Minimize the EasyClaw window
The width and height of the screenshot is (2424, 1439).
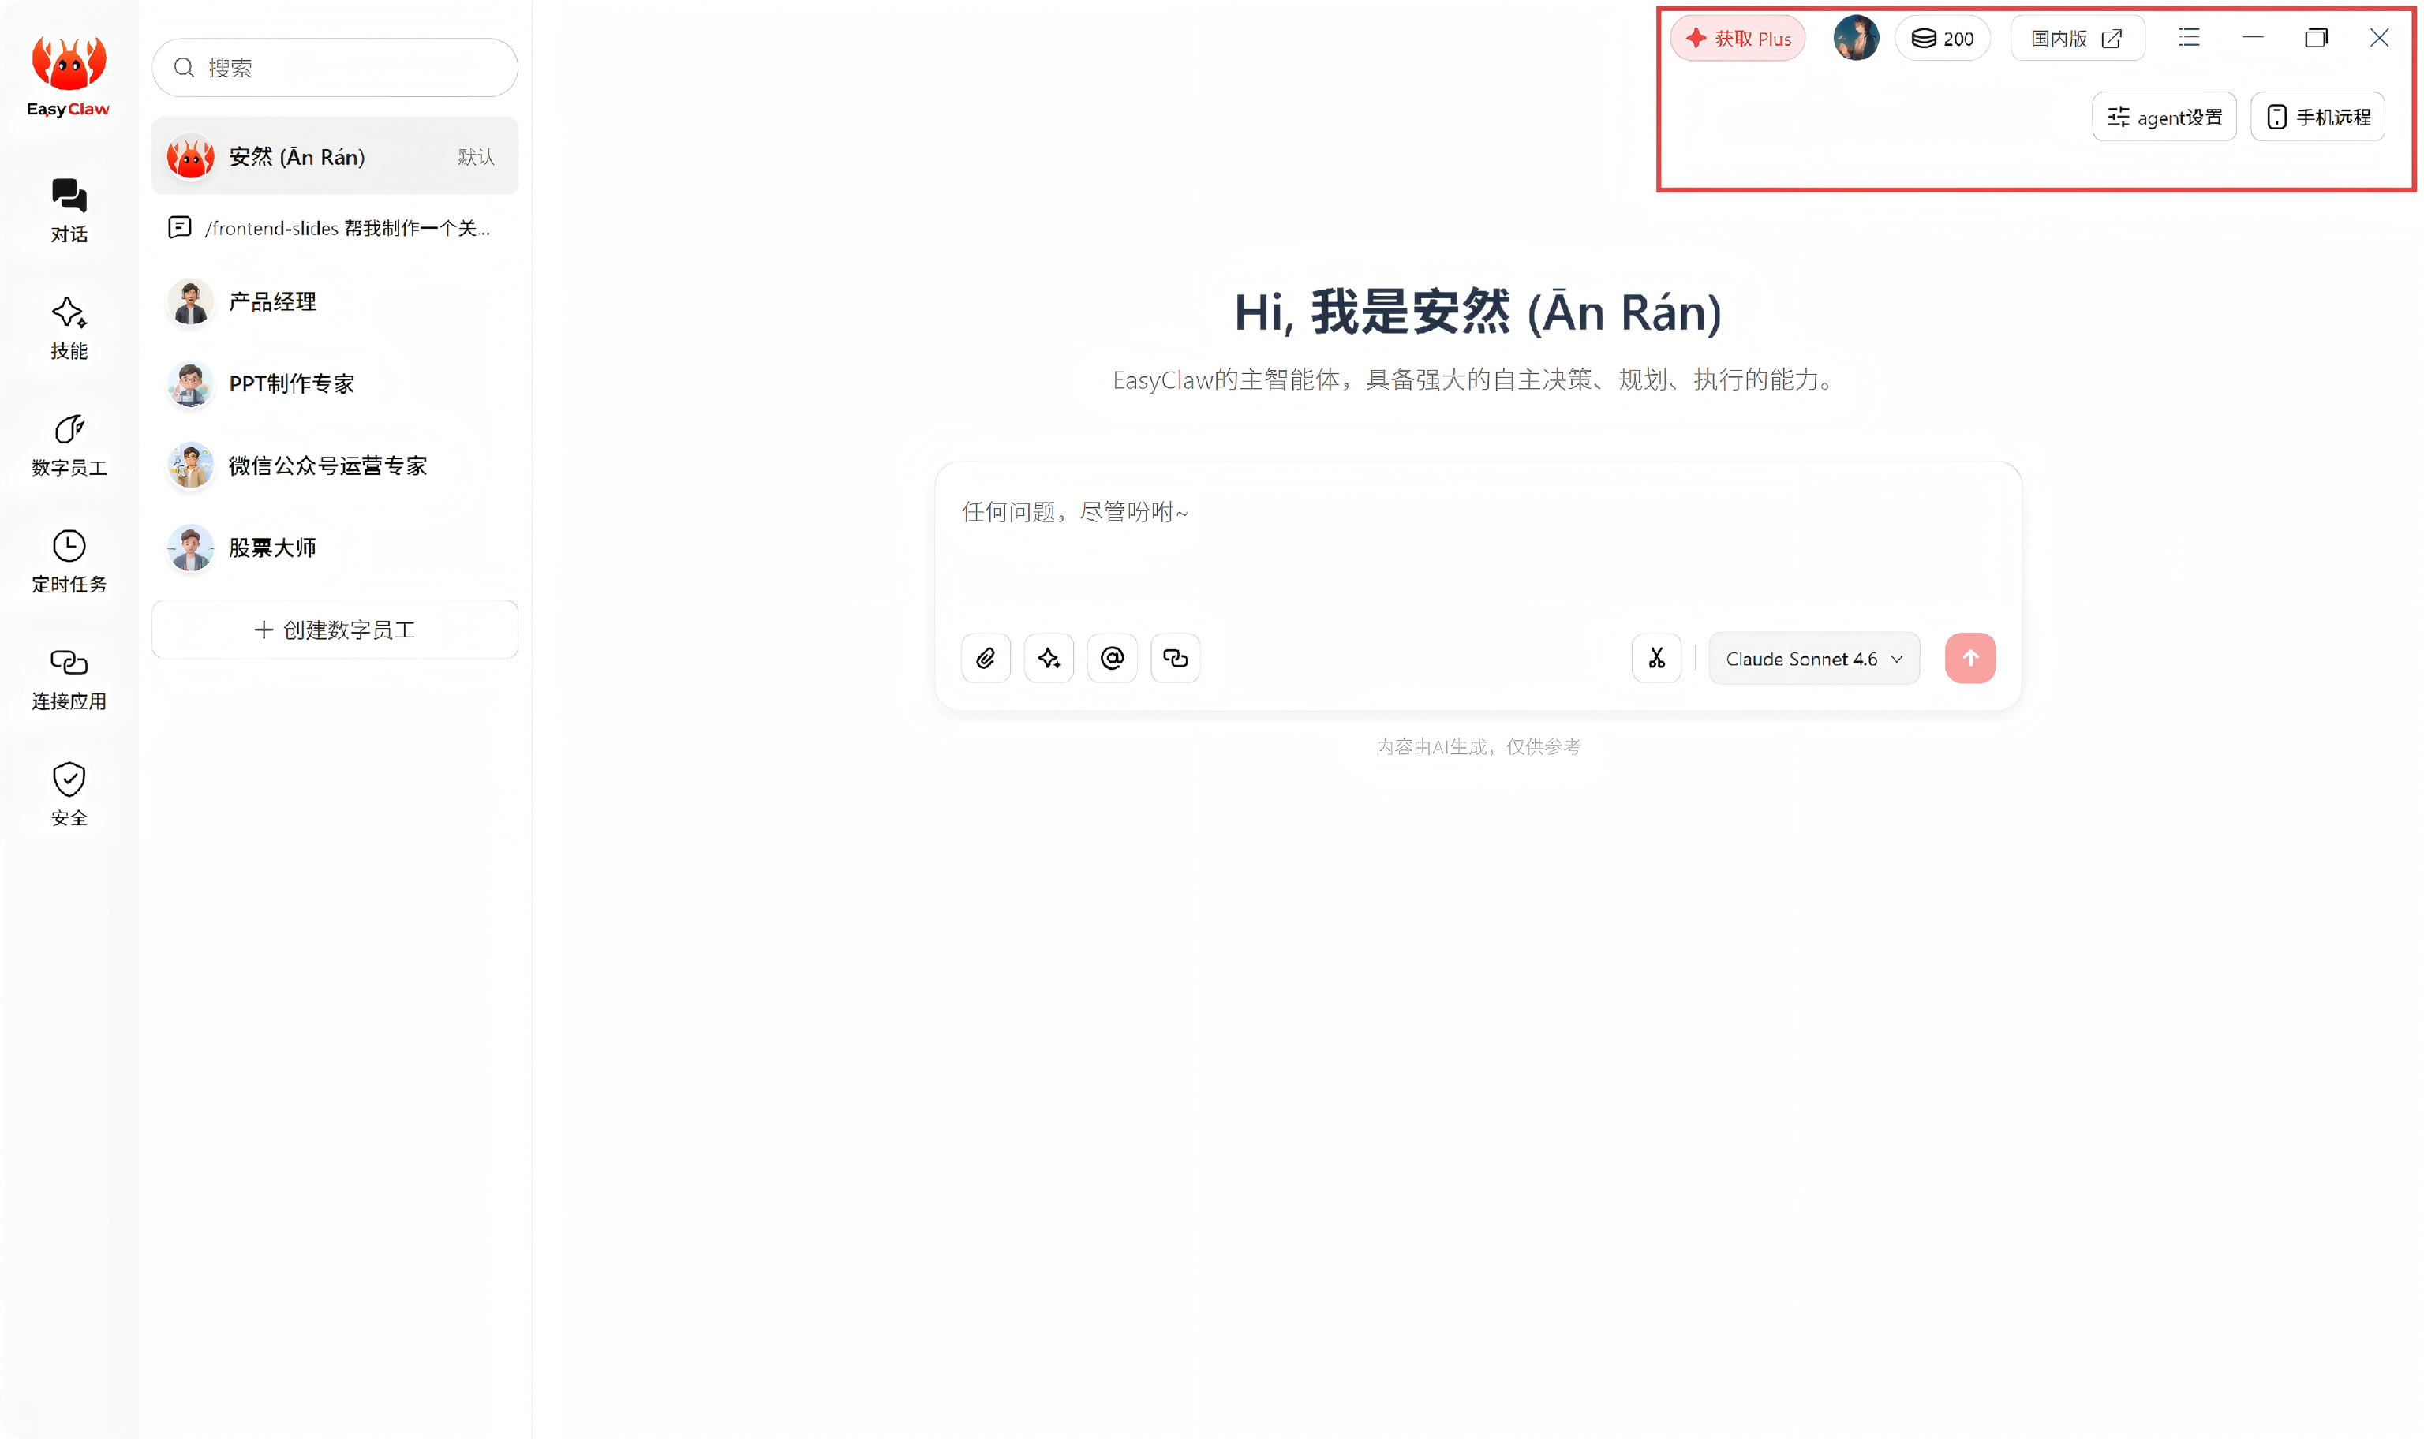click(x=2254, y=38)
